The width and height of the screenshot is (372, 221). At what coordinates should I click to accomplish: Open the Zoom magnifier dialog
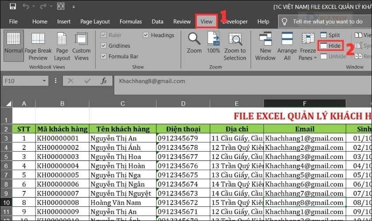click(194, 43)
